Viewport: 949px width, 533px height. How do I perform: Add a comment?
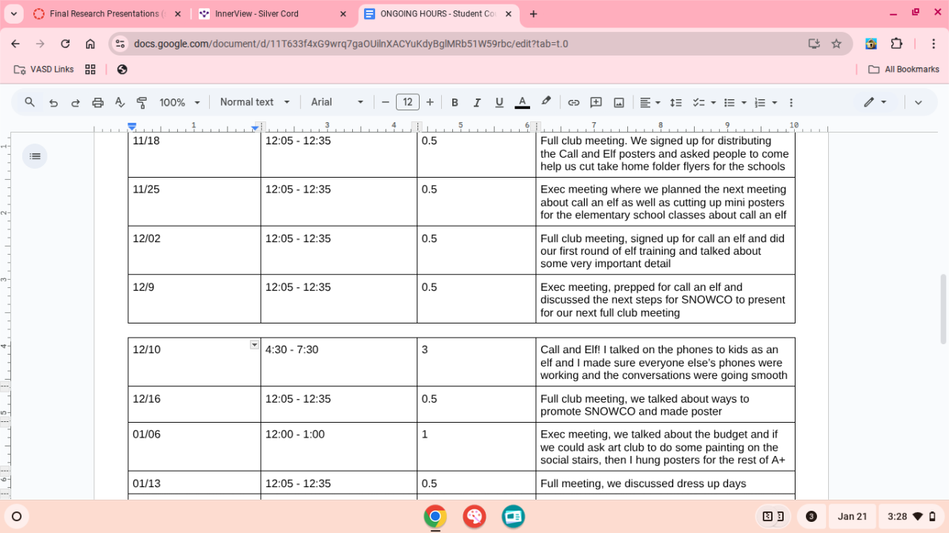[x=596, y=102]
